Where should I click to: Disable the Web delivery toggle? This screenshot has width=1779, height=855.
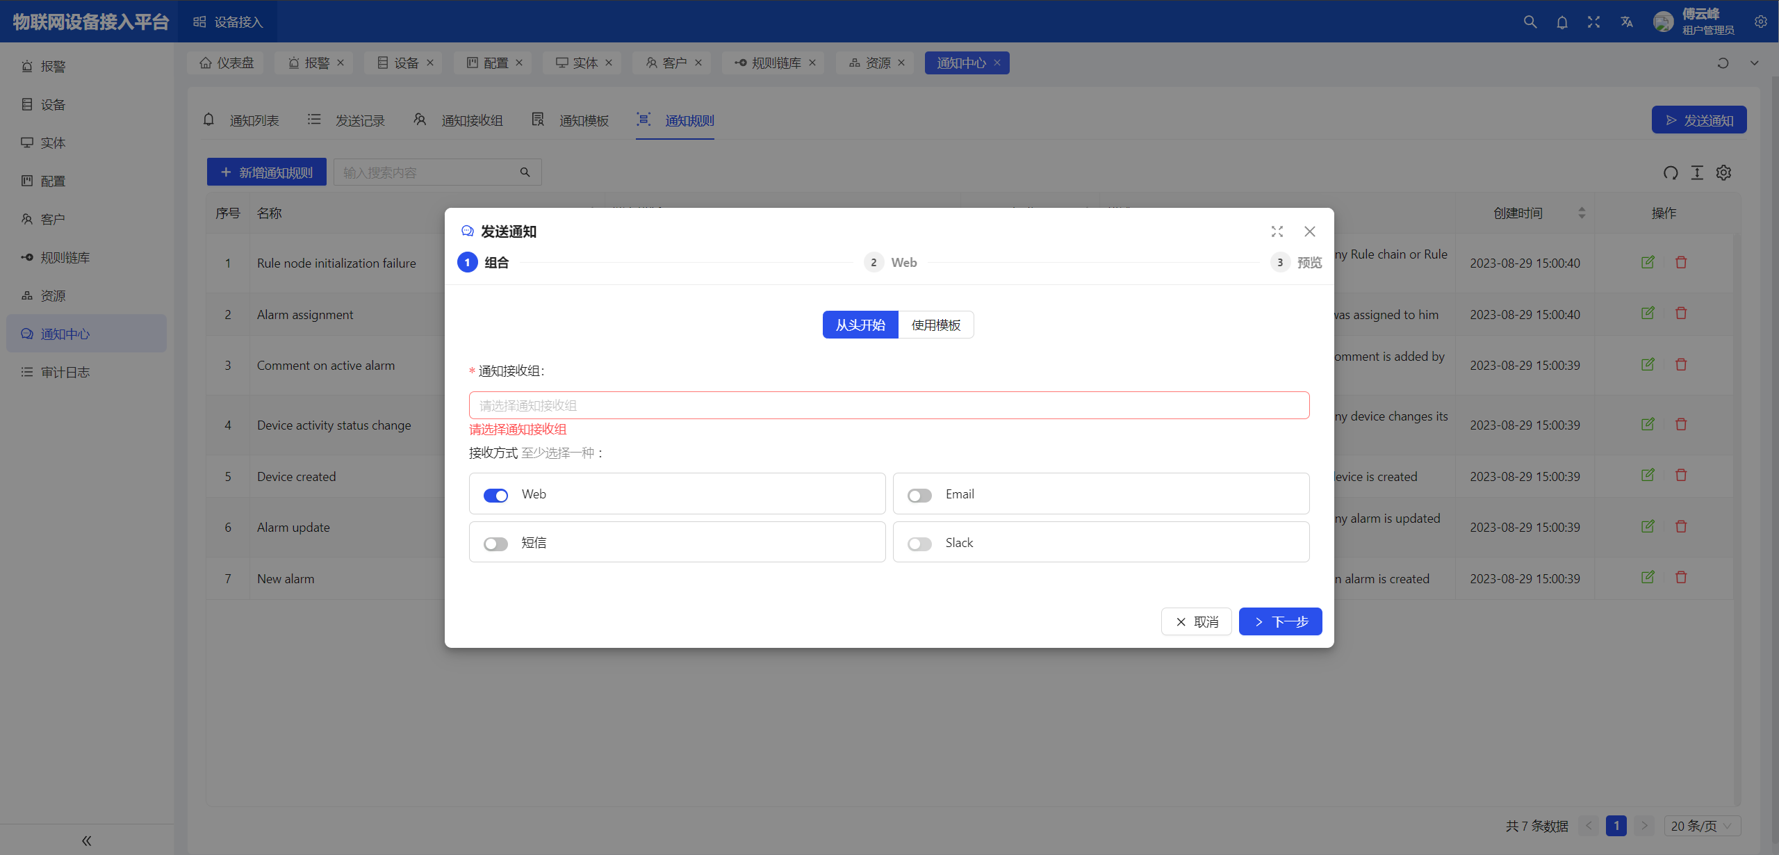(495, 495)
